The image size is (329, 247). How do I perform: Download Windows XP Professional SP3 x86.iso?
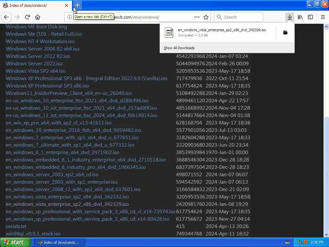coord(47,86)
